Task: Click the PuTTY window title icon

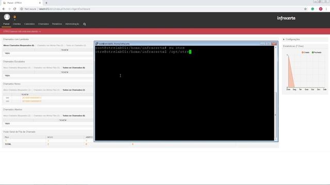Action: click(x=96, y=44)
